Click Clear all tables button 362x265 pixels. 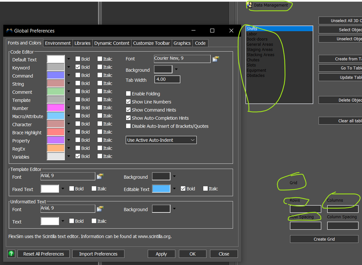340,121
